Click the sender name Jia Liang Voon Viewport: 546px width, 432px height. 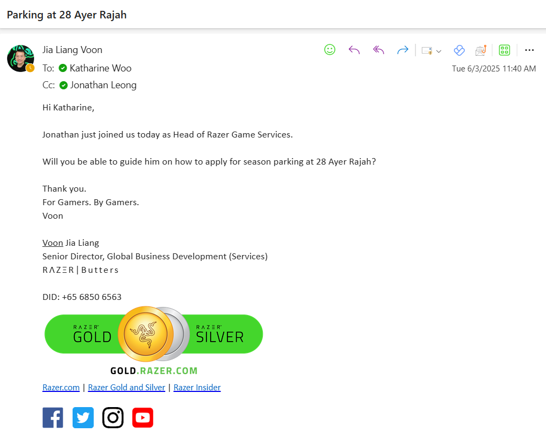[x=73, y=50]
